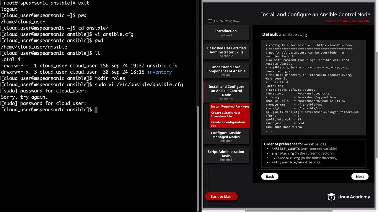Image resolution: width=378 pixels, height=212 pixels.
Task: Click the 'Default ansible.cfg' heading
Action: pyautogui.click(x=285, y=34)
